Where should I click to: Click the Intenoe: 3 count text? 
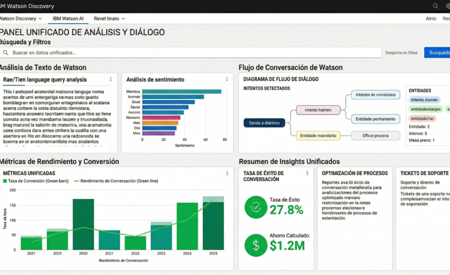pos(418,133)
